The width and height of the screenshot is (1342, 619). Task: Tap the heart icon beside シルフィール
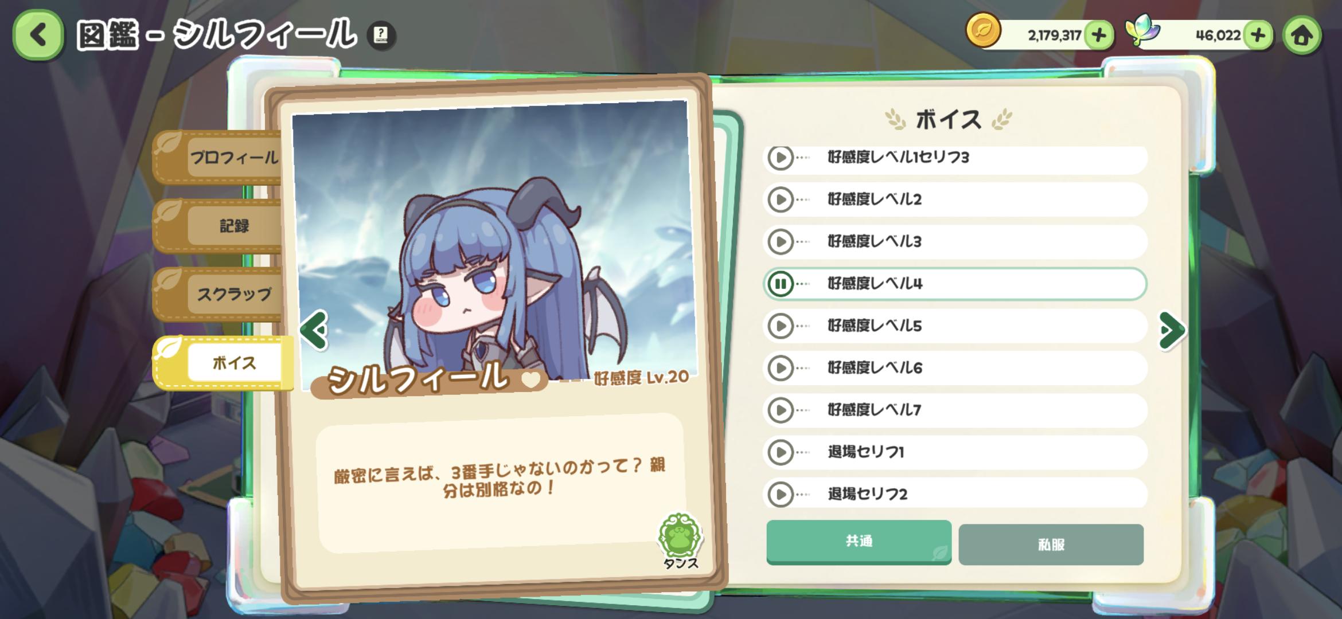[531, 379]
